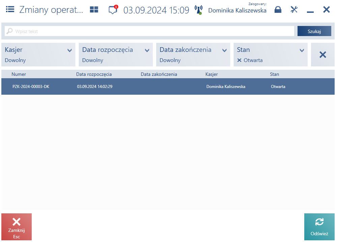Clear all filters with X button

(x=323, y=55)
